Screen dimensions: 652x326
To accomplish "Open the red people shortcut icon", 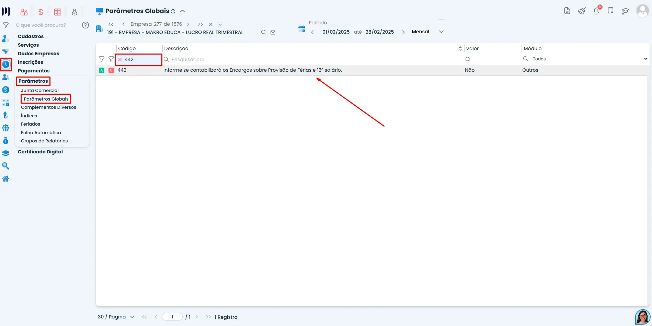I will (24, 12).
